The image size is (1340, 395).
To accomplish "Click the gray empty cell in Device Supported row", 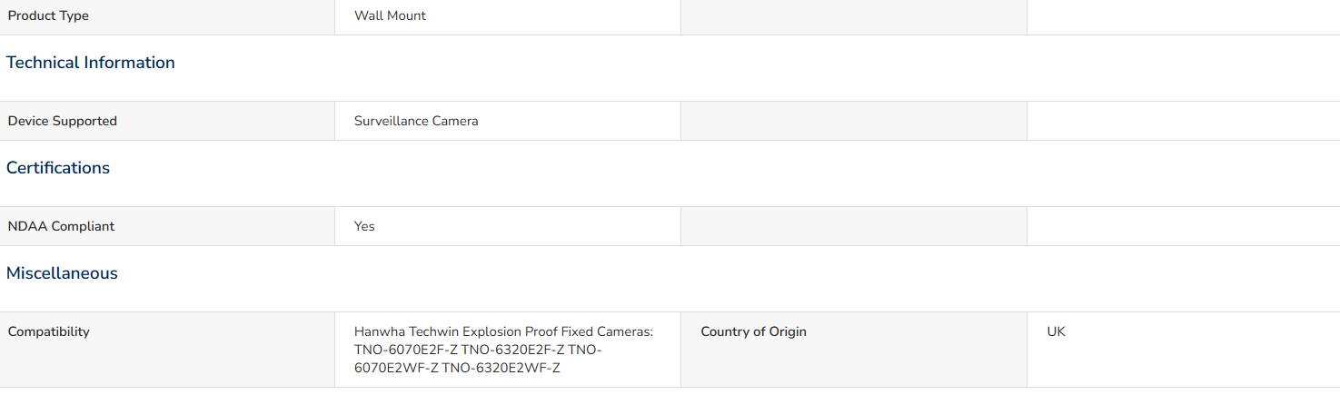I will pos(854,121).
